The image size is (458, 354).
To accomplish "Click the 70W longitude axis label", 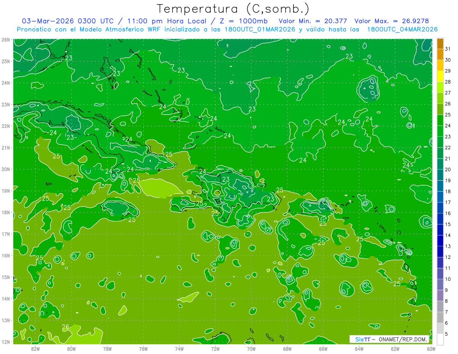I will click(251, 349).
